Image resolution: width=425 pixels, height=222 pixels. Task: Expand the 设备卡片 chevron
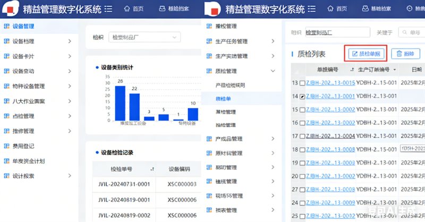coord(70,56)
